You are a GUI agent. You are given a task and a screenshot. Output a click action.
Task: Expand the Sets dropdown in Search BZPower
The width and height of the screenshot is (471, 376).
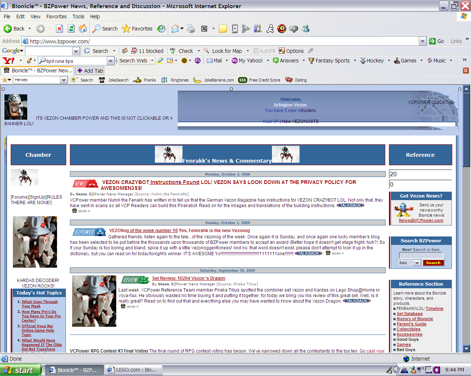pos(417,263)
